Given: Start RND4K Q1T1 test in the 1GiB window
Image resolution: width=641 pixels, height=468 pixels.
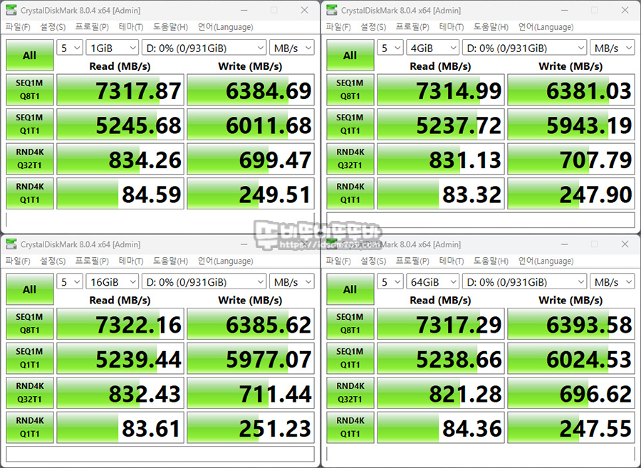Looking at the screenshot, I should click(x=30, y=193).
